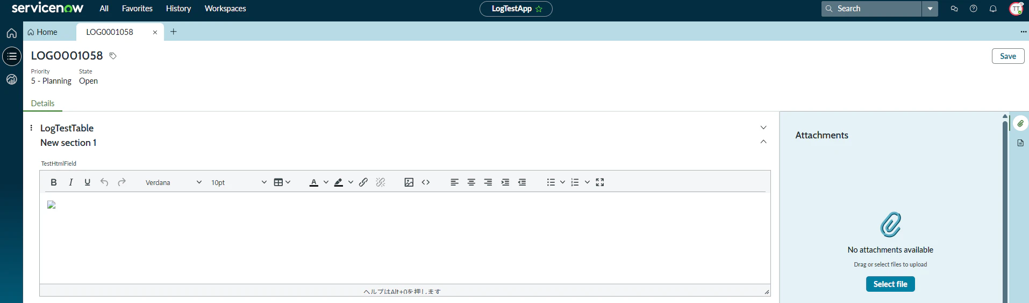Open the Workspaces menu
The image size is (1029, 303).
point(225,9)
